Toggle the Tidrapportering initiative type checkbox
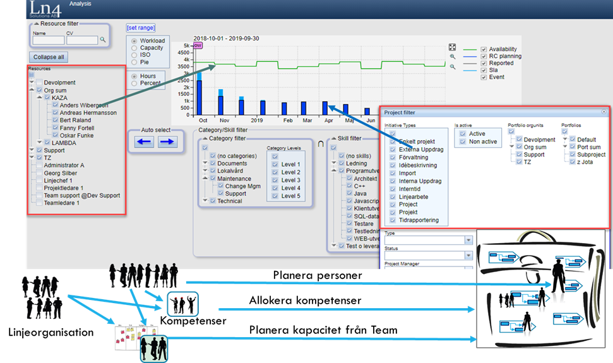This screenshot has width=613, height=363. [393, 220]
